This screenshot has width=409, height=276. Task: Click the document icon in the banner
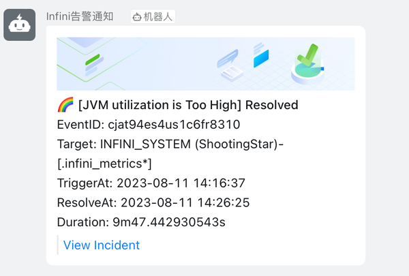point(231,70)
